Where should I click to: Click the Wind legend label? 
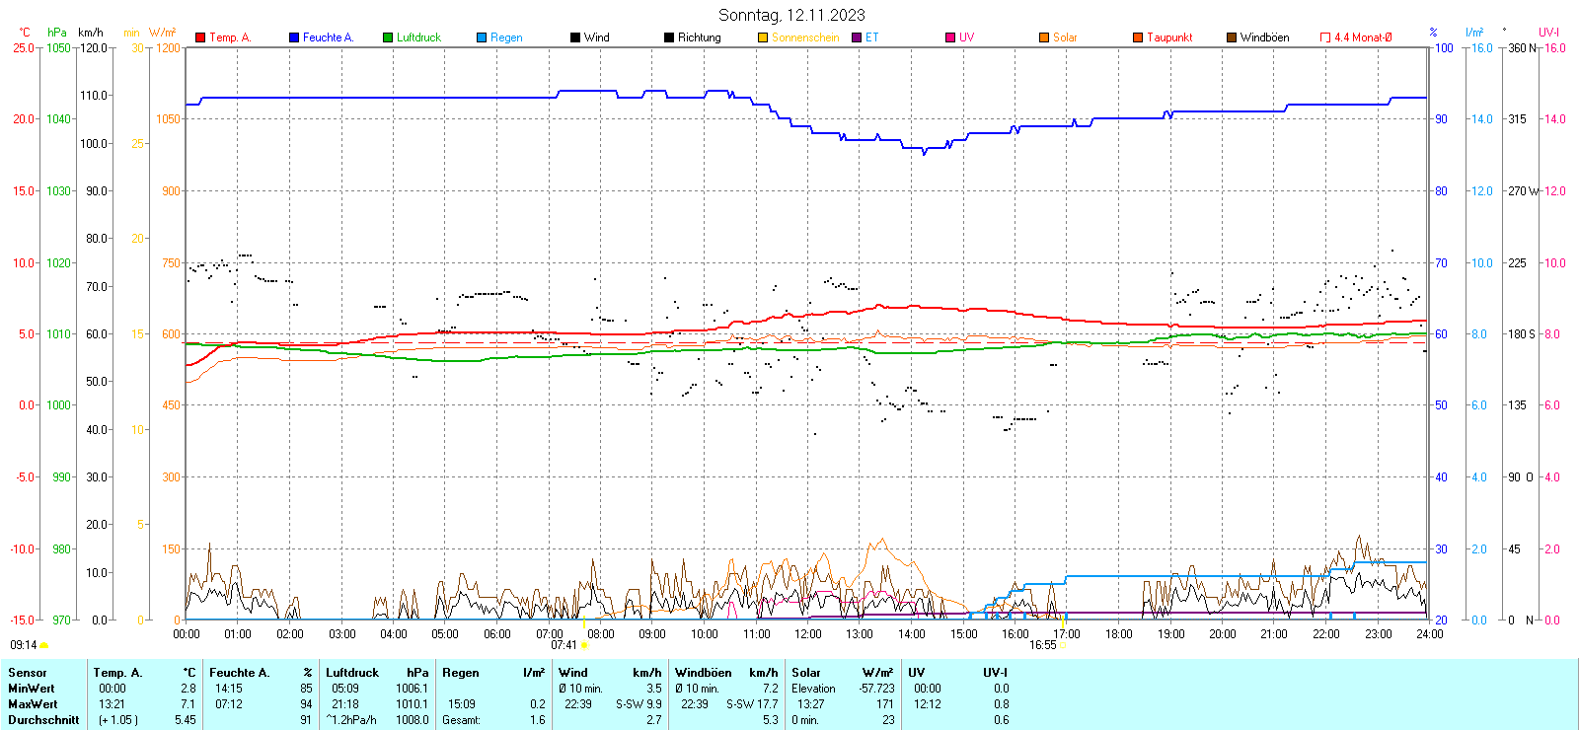[x=597, y=37]
